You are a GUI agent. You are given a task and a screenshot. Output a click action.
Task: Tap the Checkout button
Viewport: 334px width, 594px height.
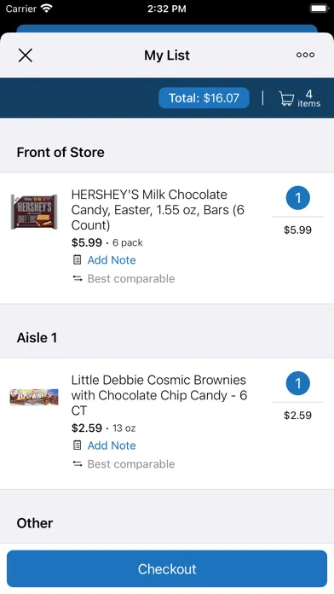pos(167,568)
